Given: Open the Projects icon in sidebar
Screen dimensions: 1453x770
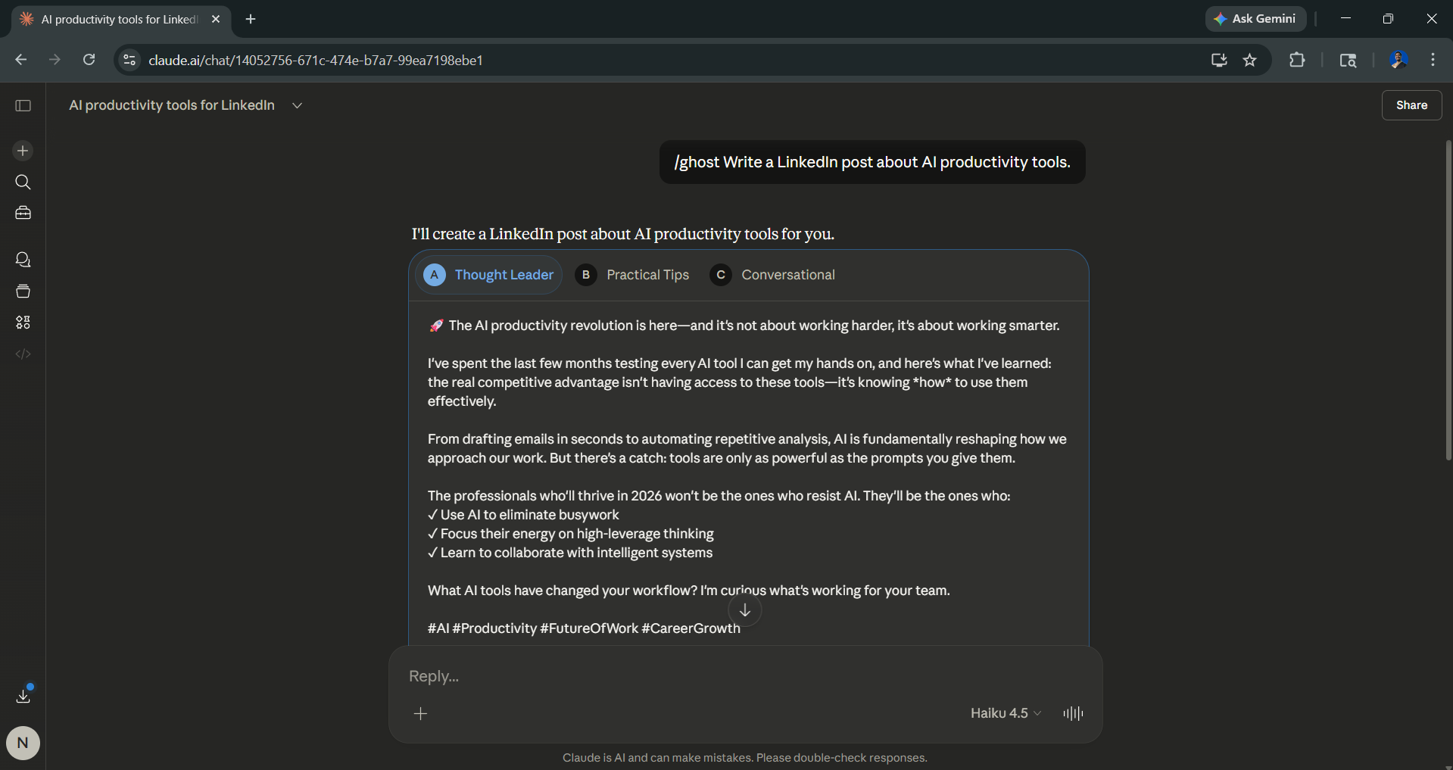Looking at the screenshot, I should point(23,291).
